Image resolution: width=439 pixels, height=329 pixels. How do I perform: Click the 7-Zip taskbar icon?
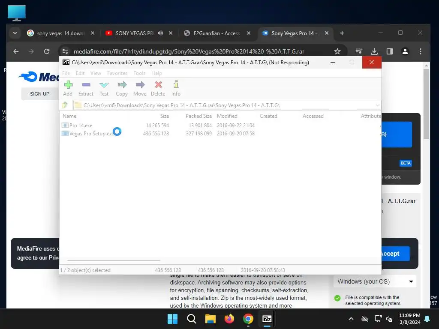coord(267,319)
